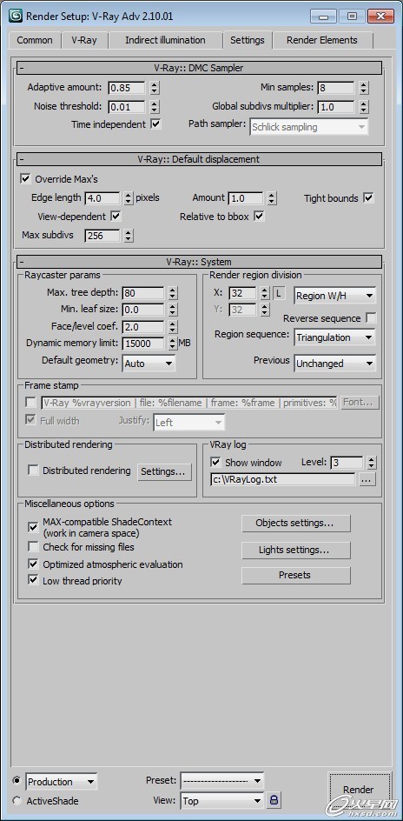This screenshot has height=821, width=403.
Task: Enable Distributed rendering checkbox
Action: pos(33,471)
